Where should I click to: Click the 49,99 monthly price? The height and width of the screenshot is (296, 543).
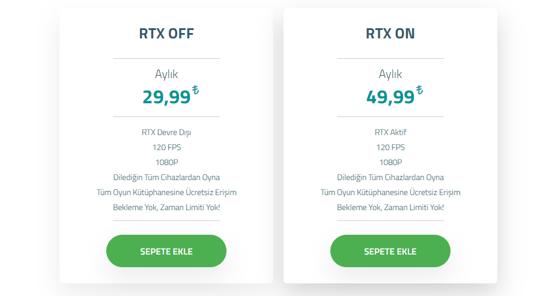click(390, 97)
